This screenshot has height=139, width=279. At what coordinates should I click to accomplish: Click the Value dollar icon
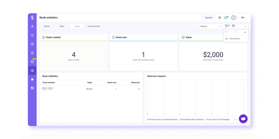coord(183,37)
